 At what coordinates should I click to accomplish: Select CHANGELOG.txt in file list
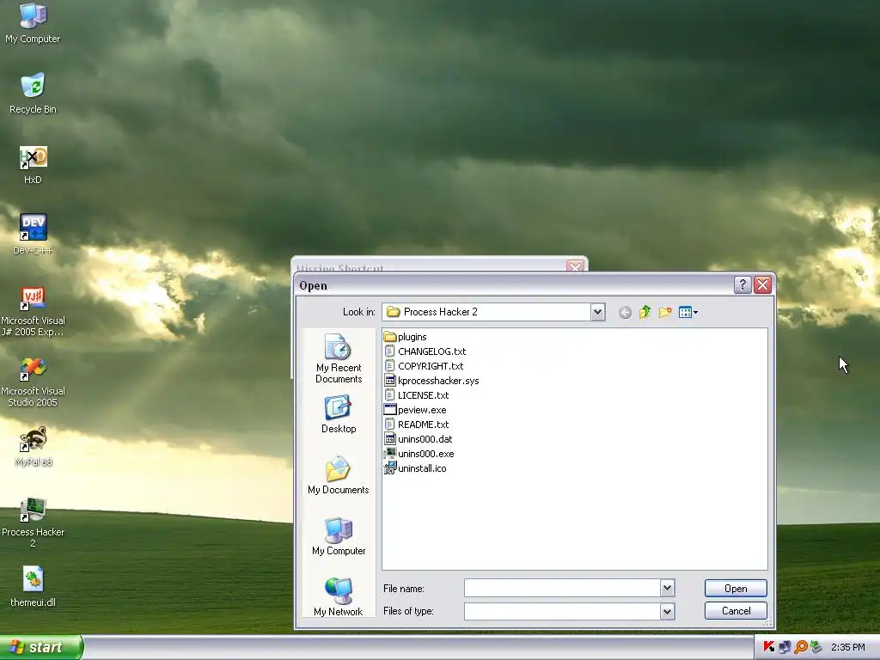(431, 351)
